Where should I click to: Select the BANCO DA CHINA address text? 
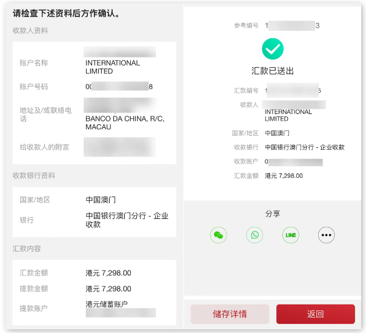point(124,123)
